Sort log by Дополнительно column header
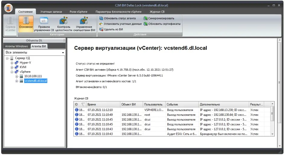Viewport: 285px width, 155px height. [x=224, y=104]
